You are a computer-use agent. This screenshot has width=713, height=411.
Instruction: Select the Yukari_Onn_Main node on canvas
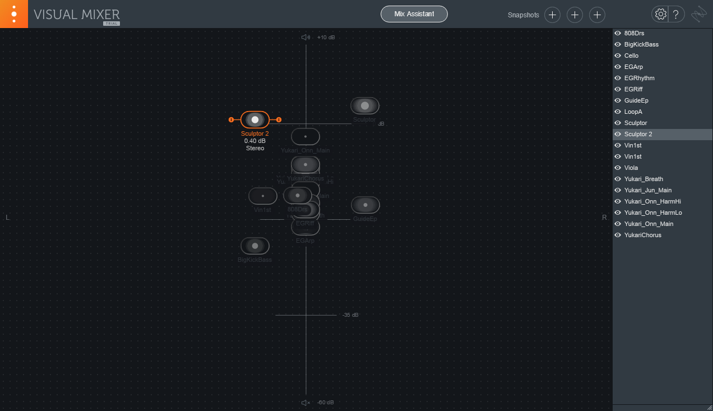tap(305, 136)
